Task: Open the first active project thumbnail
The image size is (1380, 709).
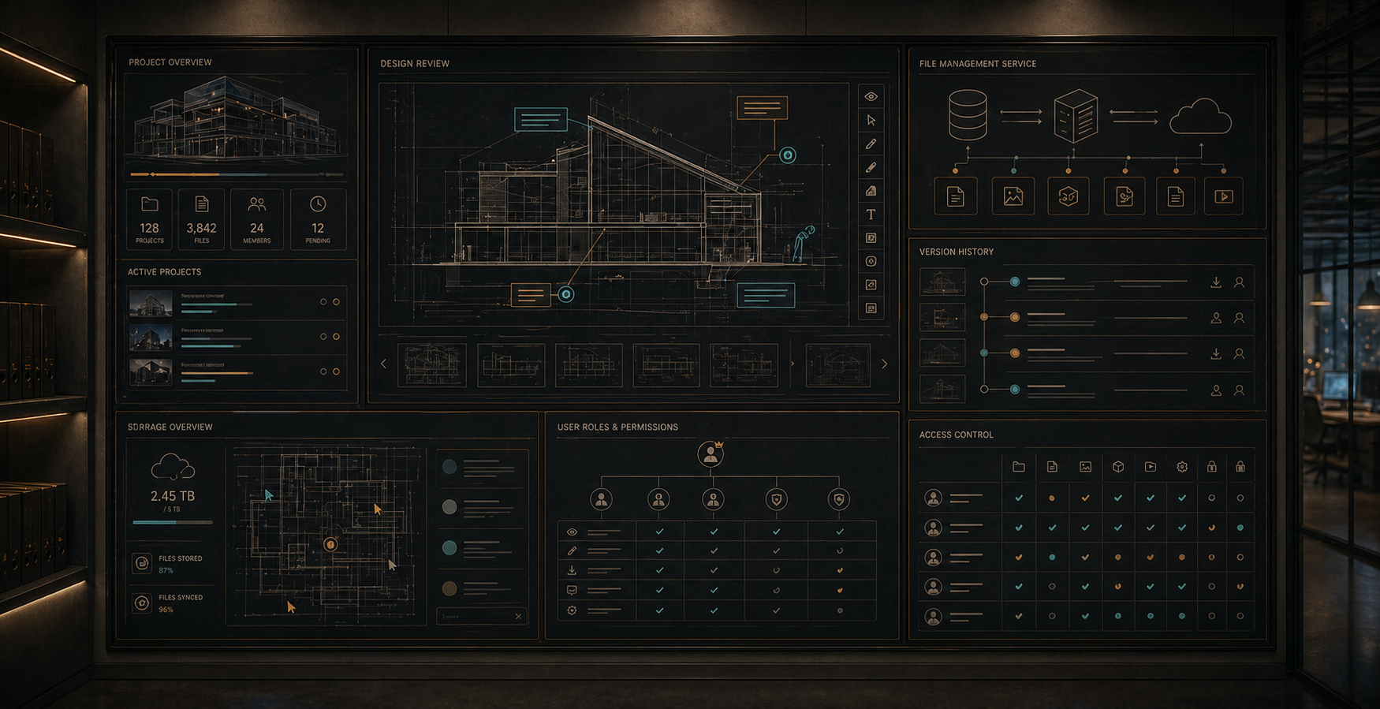Action: click(151, 303)
